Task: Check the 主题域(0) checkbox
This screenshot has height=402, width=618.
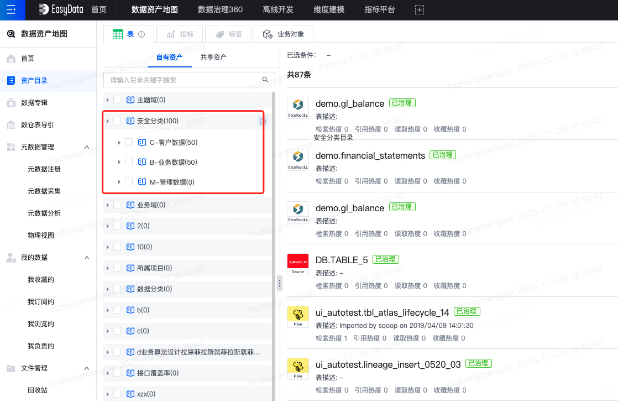Action: point(117,100)
